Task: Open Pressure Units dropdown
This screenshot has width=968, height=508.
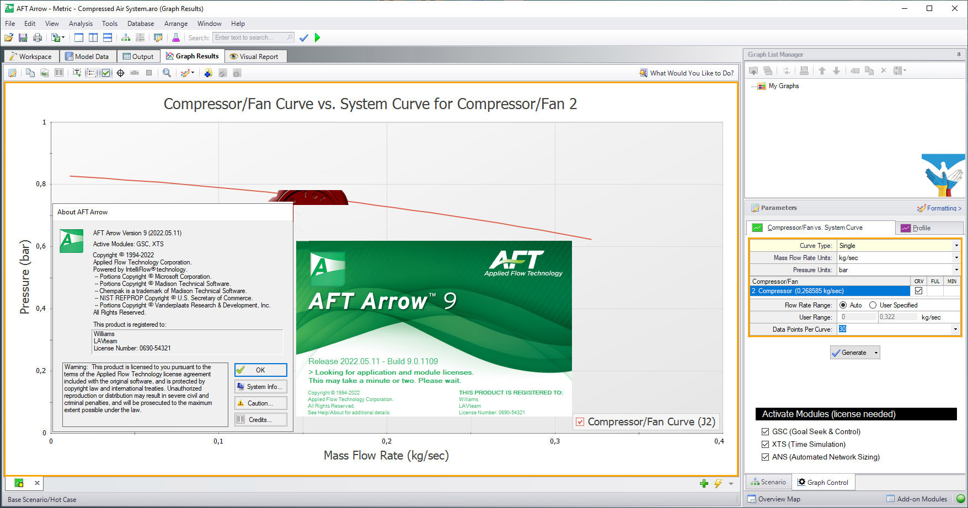Action: (956, 270)
